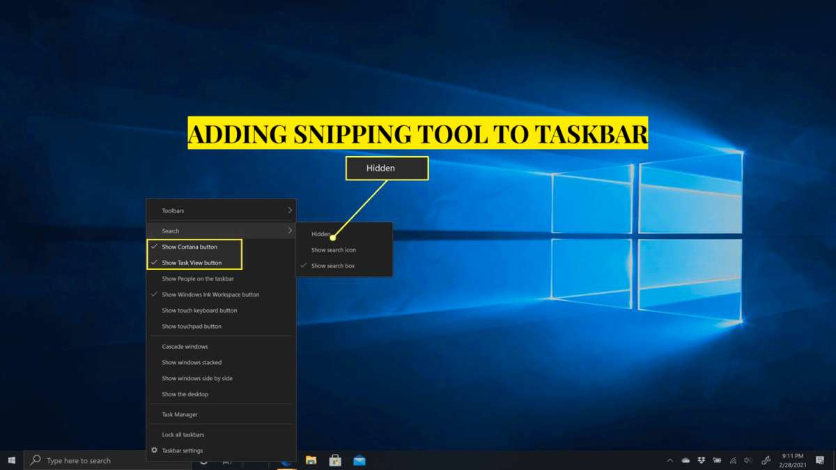836x470 pixels.
Task: Open File Explorer from the taskbar
Action: (311, 460)
